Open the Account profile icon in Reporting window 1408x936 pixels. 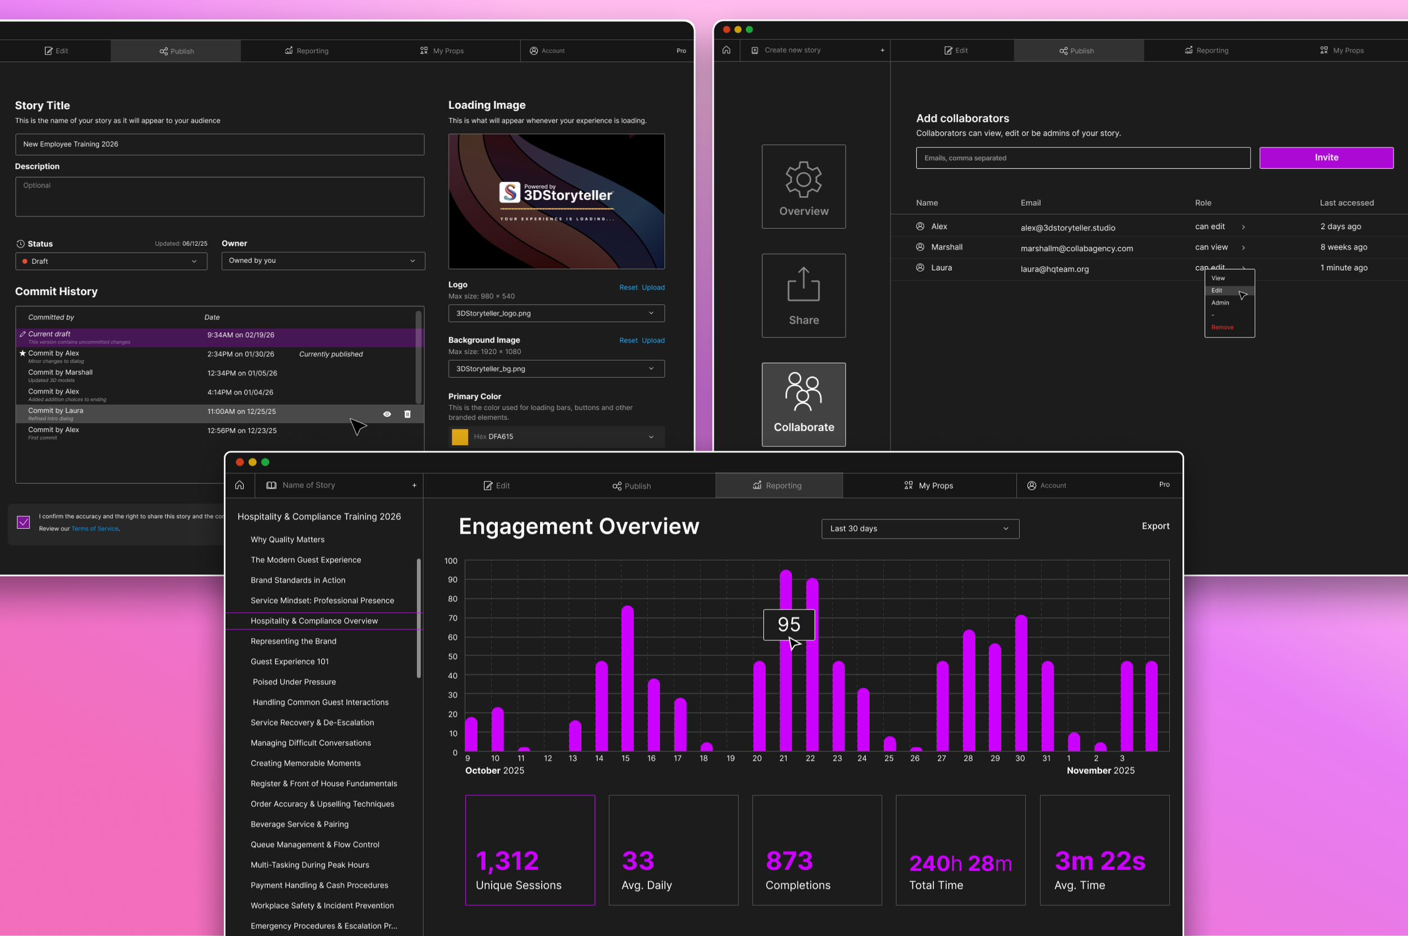tap(1032, 485)
